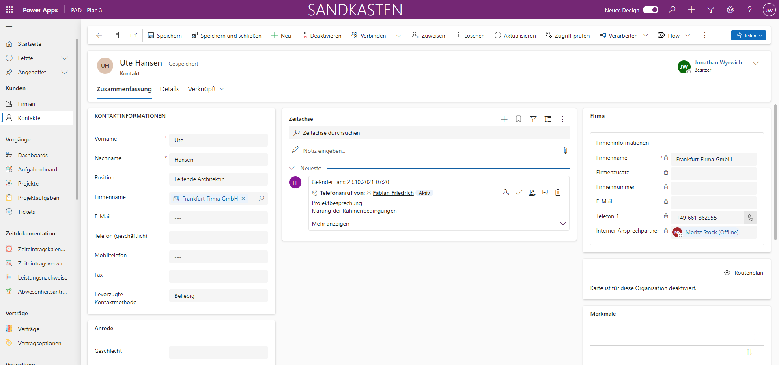
Task: Open the Fabian Friedrich link
Action: (x=393, y=193)
